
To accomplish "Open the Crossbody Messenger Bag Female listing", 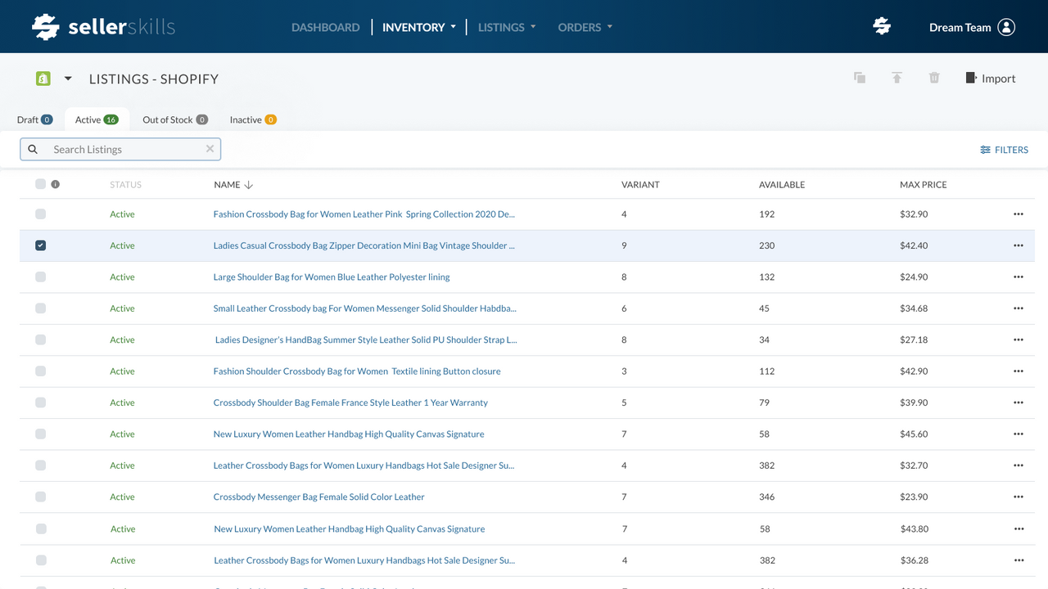I will click(x=318, y=497).
